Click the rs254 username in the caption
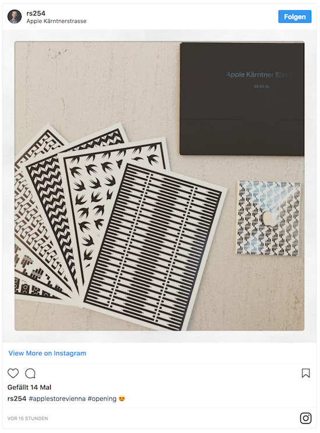 [17, 399]
